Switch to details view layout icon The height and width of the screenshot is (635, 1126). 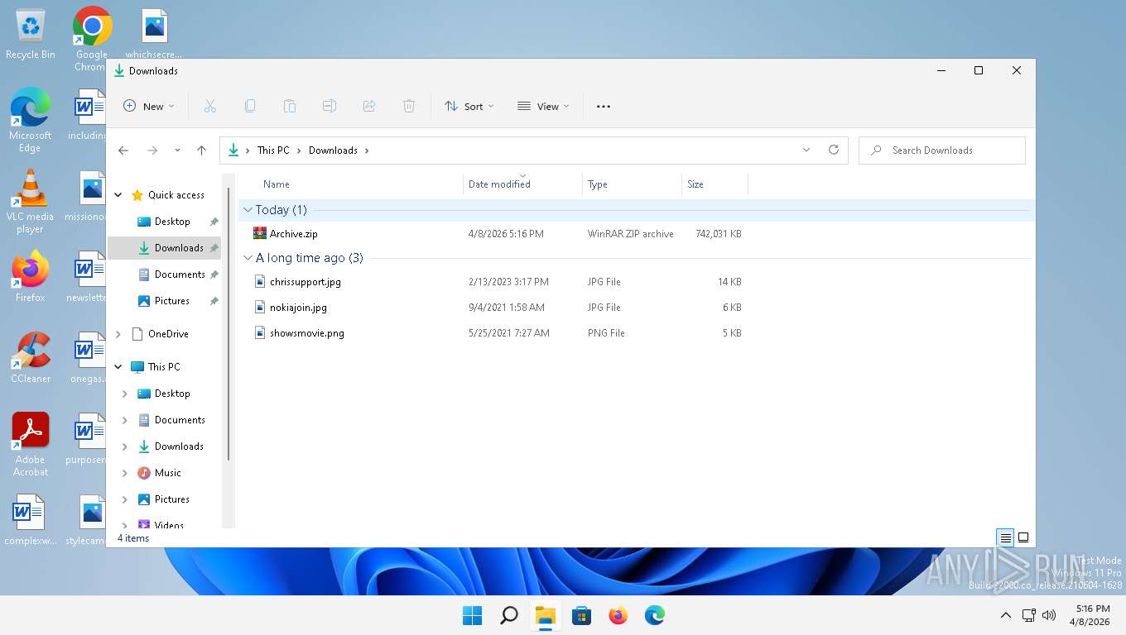(x=1005, y=537)
